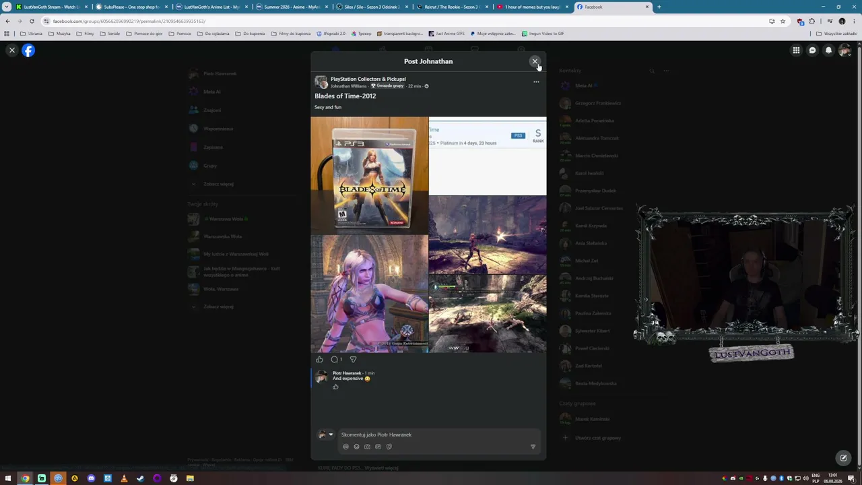Share the post with send icon
Image resolution: width=862 pixels, height=485 pixels.
tap(353, 359)
